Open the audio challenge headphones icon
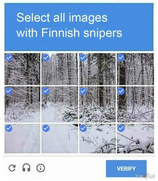The width and height of the screenshot is (158, 181). [x=26, y=167]
